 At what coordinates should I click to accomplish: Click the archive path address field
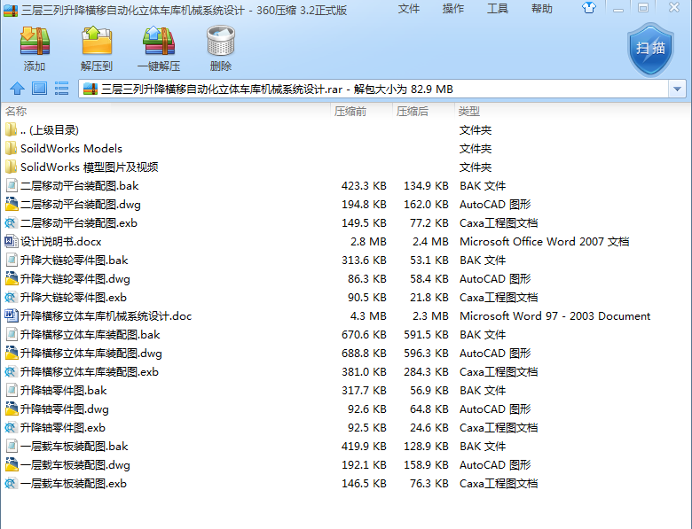374,89
